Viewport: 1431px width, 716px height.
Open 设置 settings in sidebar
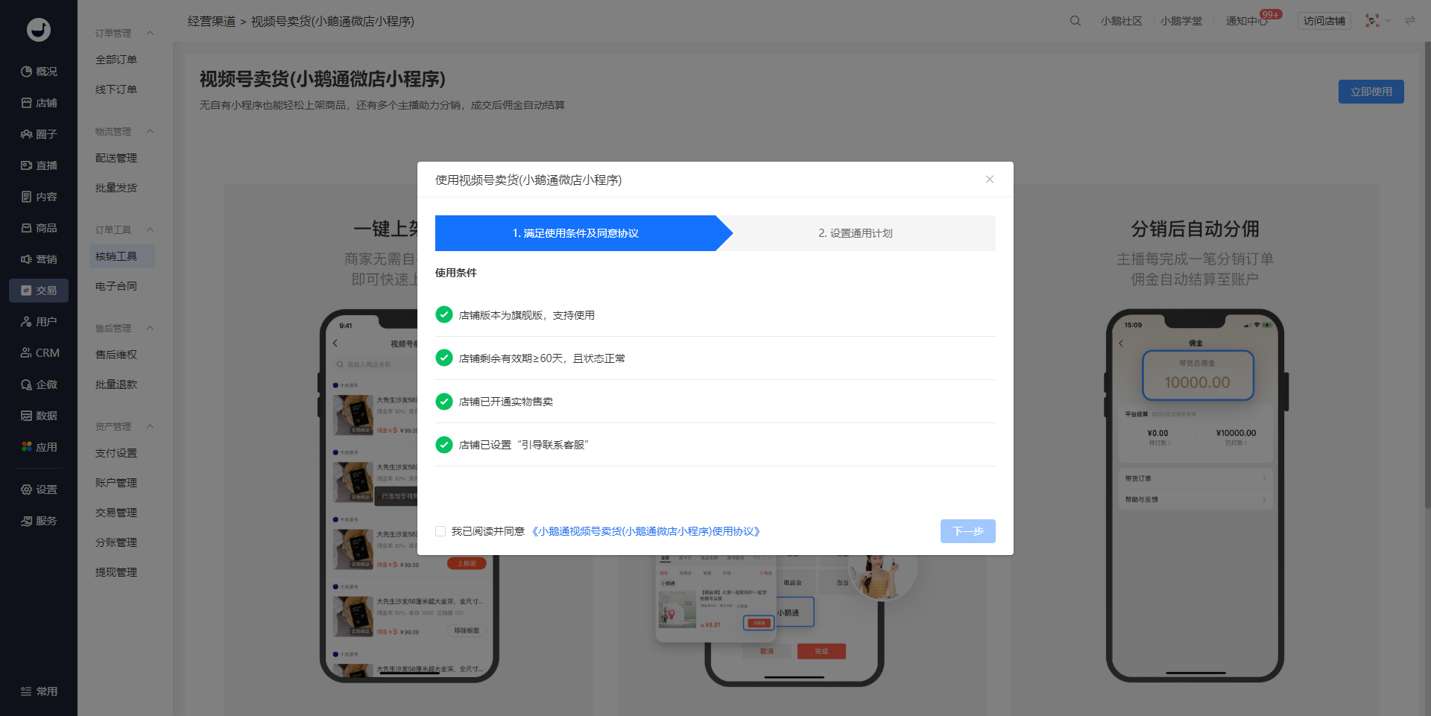(x=39, y=490)
